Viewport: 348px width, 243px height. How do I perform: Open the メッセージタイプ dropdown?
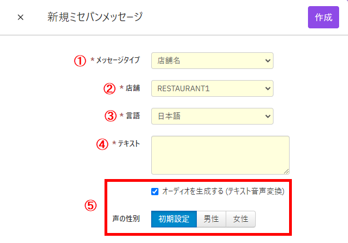coord(212,60)
